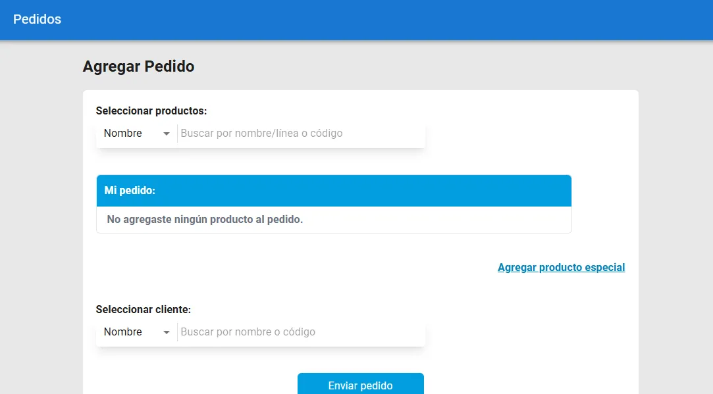Click the 'Pedidos' title in the header bar
The height and width of the screenshot is (394, 713).
coord(38,19)
